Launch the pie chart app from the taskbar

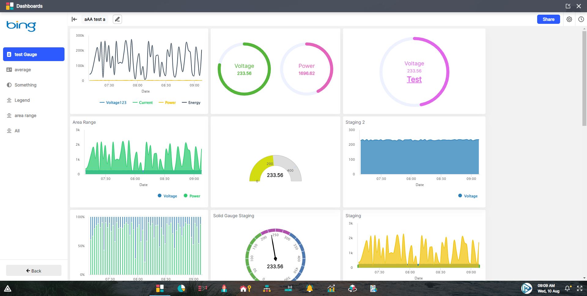(x=182, y=288)
